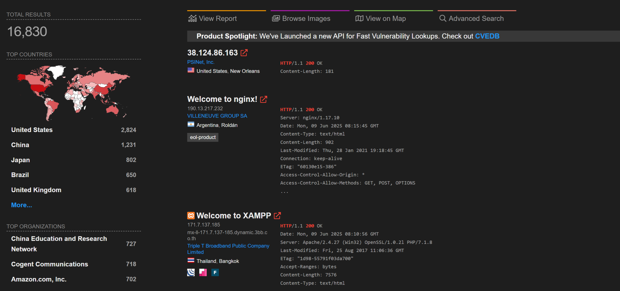Click the Thailand flag beside Bangkok
The image size is (620, 291).
[190, 261]
